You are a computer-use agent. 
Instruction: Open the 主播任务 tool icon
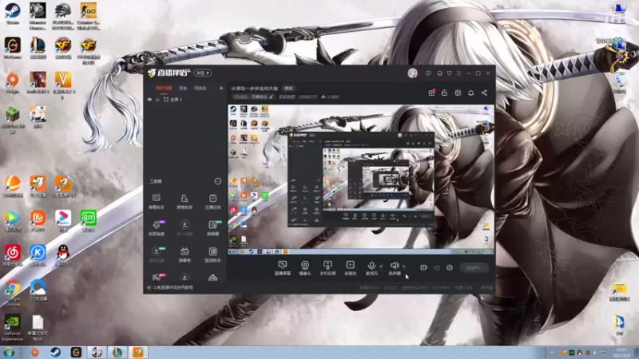click(x=212, y=202)
